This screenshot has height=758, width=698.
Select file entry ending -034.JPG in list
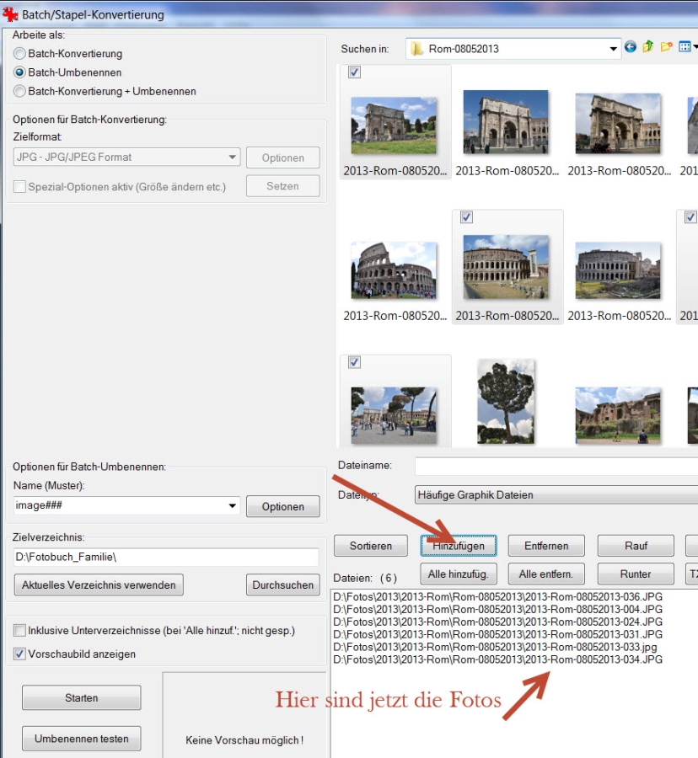point(497,659)
